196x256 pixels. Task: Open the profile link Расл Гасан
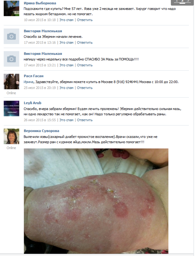34,76
